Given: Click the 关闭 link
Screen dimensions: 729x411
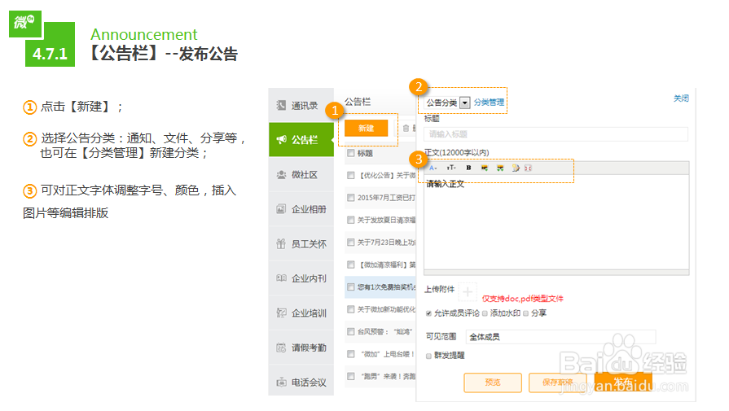Looking at the screenshot, I should (x=681, y=98).
